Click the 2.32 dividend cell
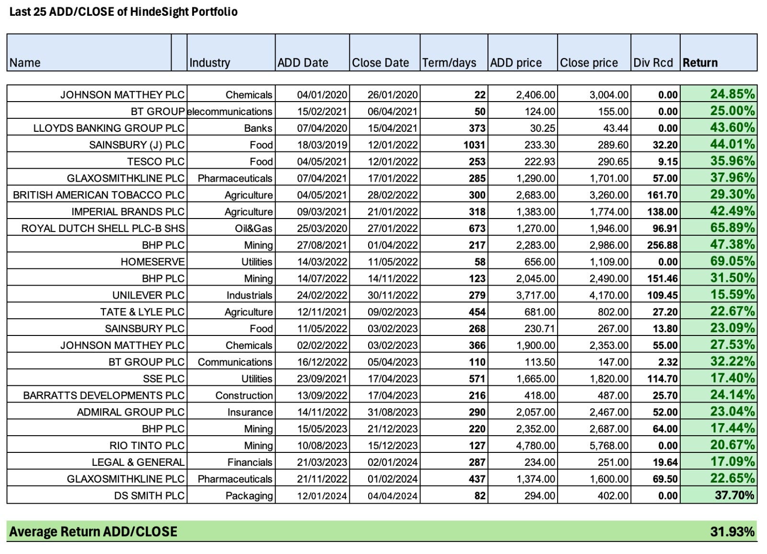 (x=655, y=362)
